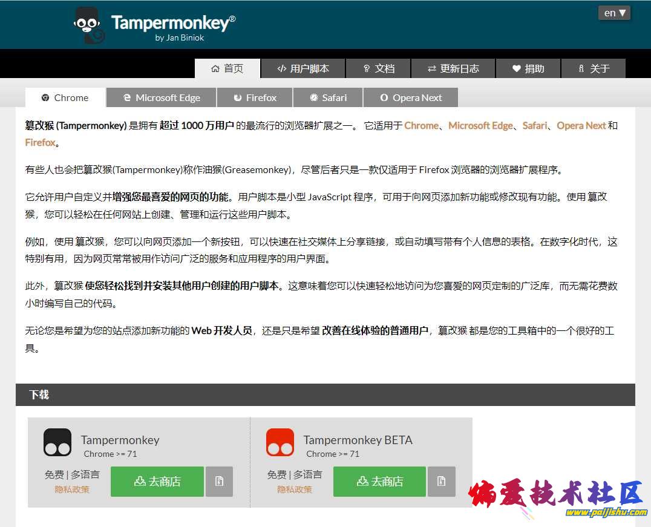Follow the Opera Next link in paragraph

pyautogui.click(x=581, y=126)
